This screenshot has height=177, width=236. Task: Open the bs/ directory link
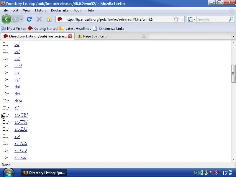17,51
